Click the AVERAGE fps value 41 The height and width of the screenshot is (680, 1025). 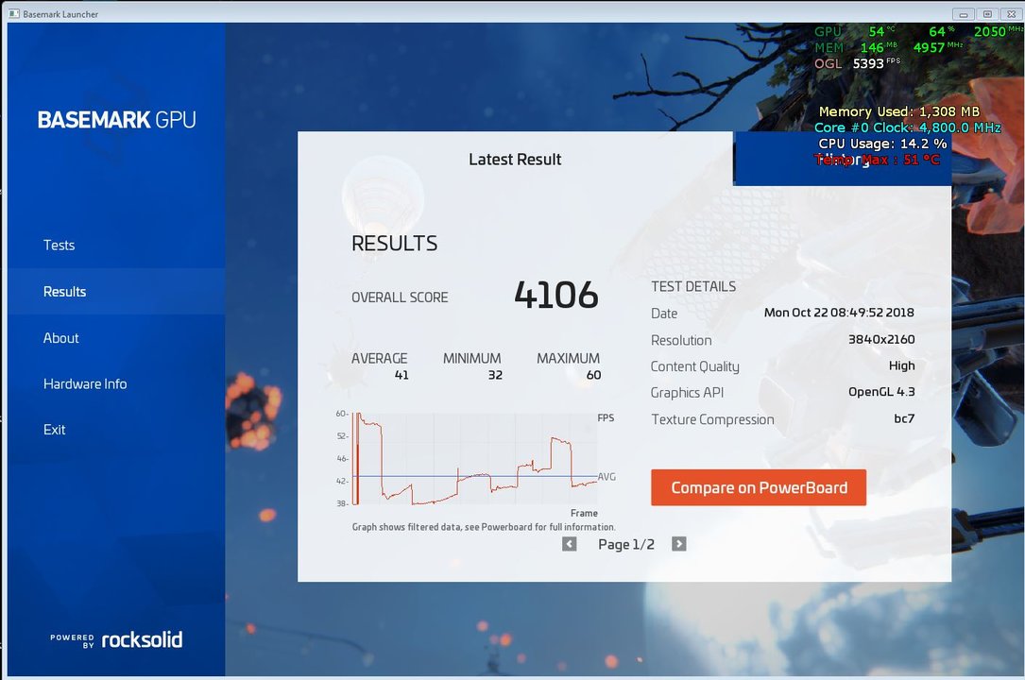(401, 375)
